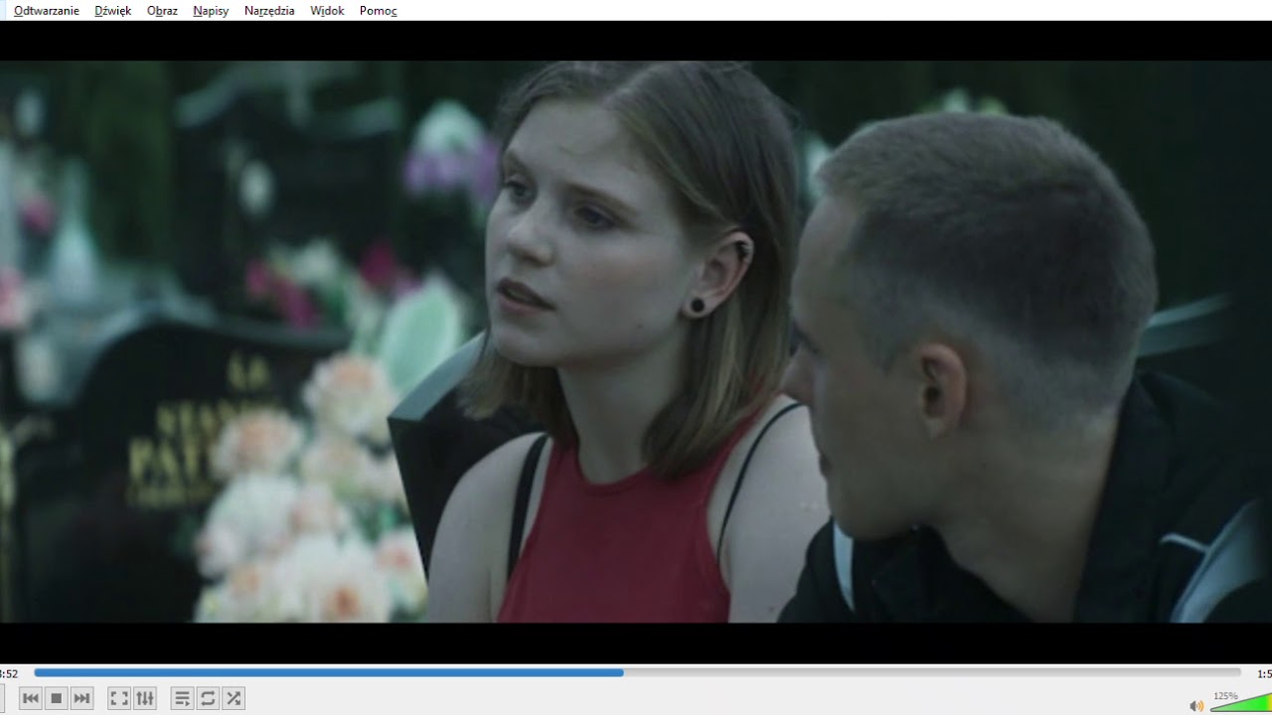Click the elapsed time label

[x=9, y=673]
